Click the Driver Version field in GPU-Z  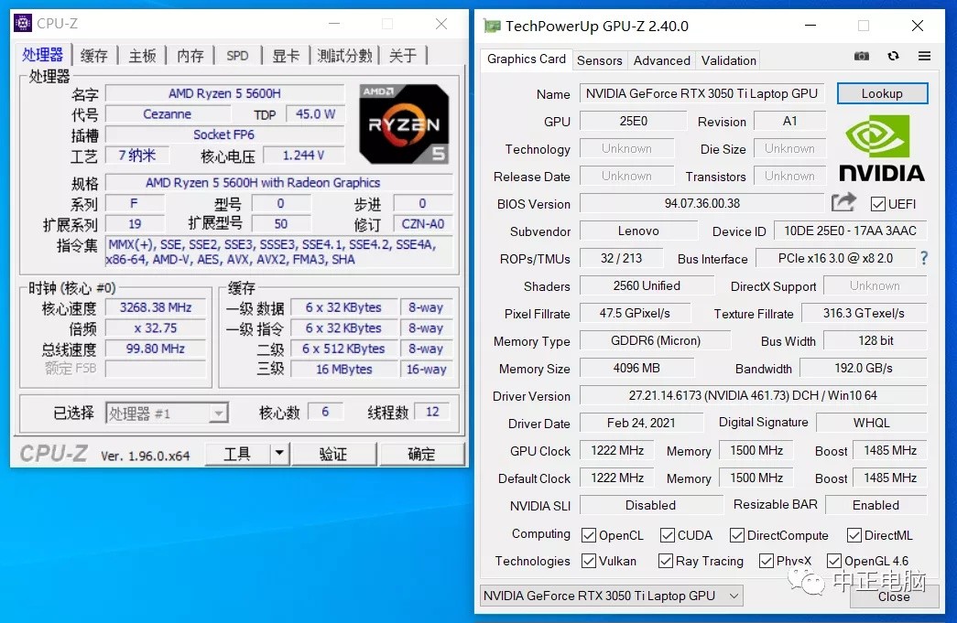click(753, 395)
